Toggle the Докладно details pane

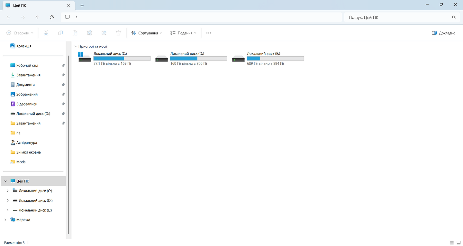pyautogui.click(x=443, y=33)
